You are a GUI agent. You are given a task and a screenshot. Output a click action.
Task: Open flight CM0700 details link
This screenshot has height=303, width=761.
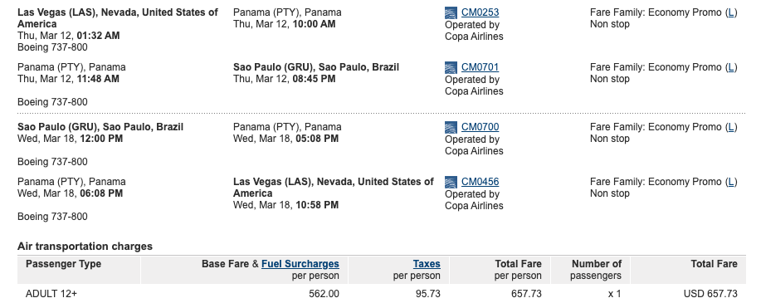click(480, 127)
